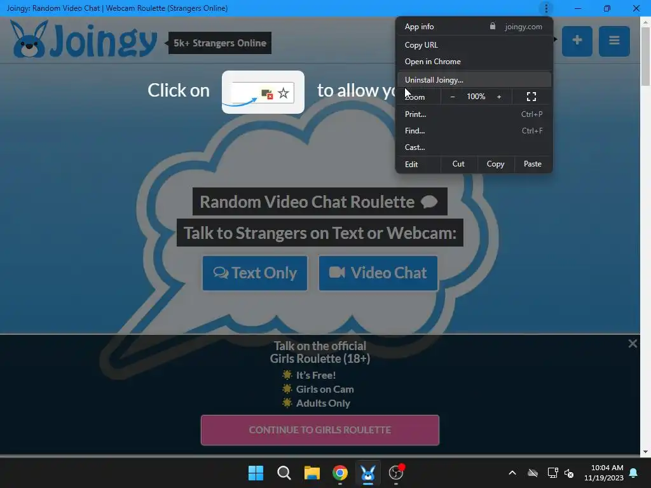Click the joingy.com site label
The height and width of the screenshot is (488, 651).
pos(524,27)
